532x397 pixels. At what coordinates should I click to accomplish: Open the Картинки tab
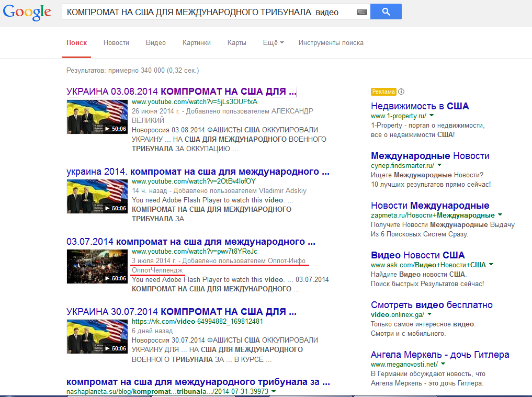(197, 43)
